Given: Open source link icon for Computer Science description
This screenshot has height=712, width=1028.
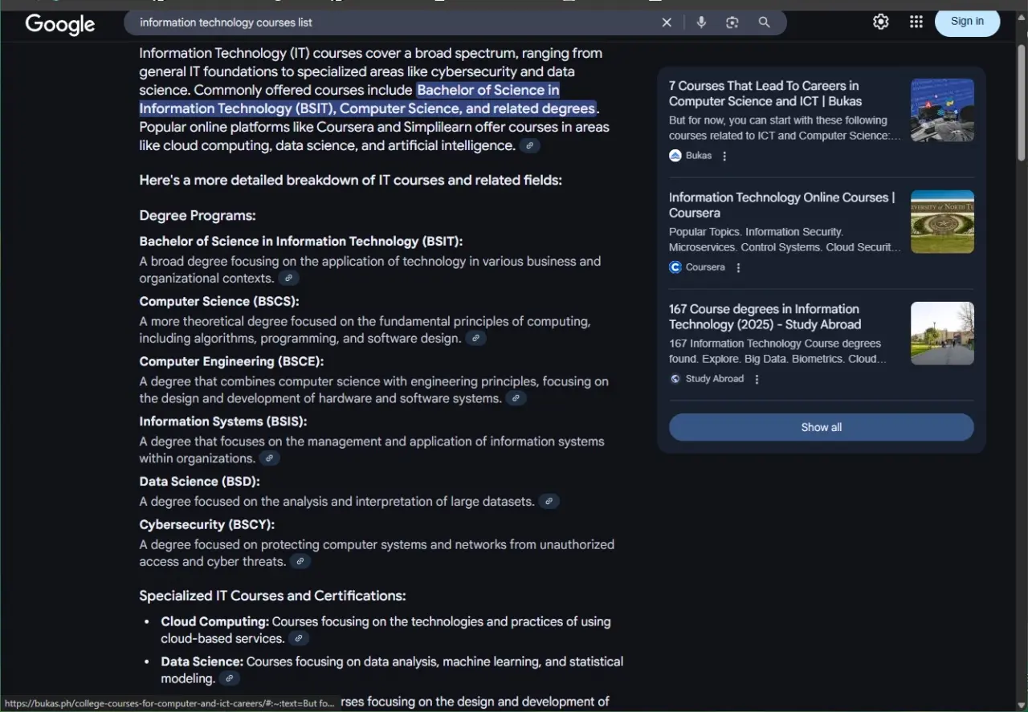Looking at the screenshot, I should tap(476, 339).
